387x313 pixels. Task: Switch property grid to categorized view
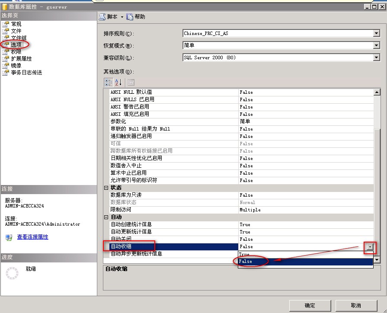[x=109, y=82]
